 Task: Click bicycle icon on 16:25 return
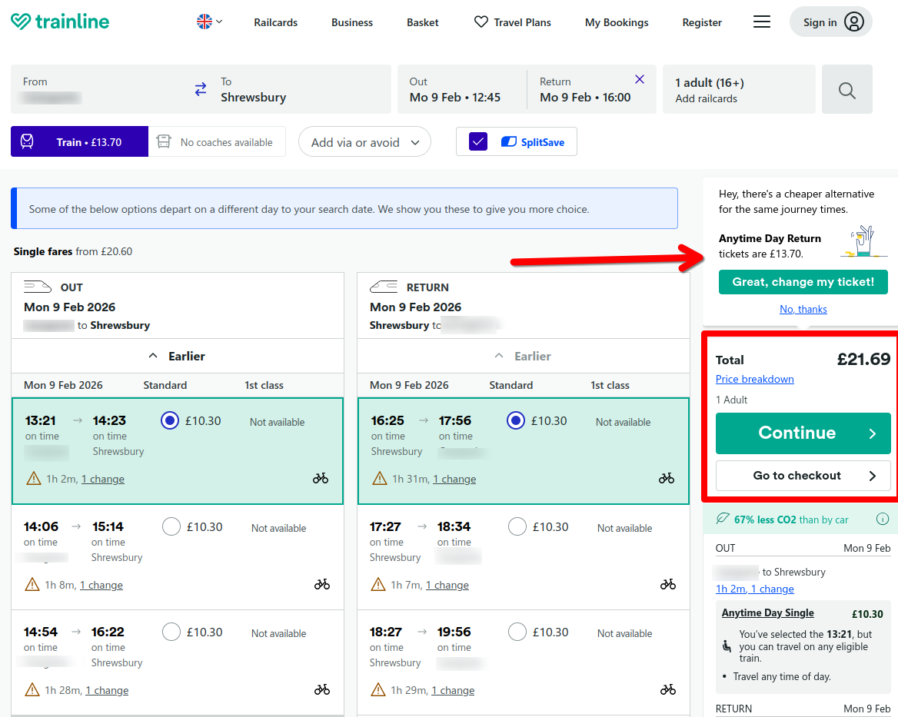667,478
